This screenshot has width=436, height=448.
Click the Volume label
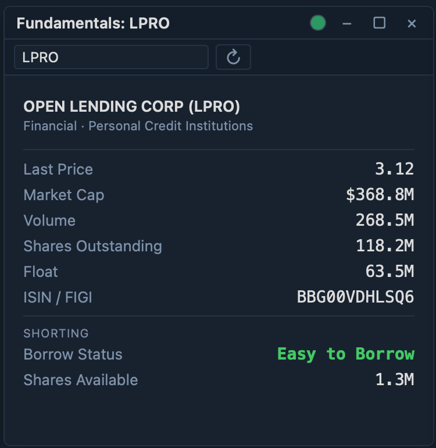coord(49,221)
